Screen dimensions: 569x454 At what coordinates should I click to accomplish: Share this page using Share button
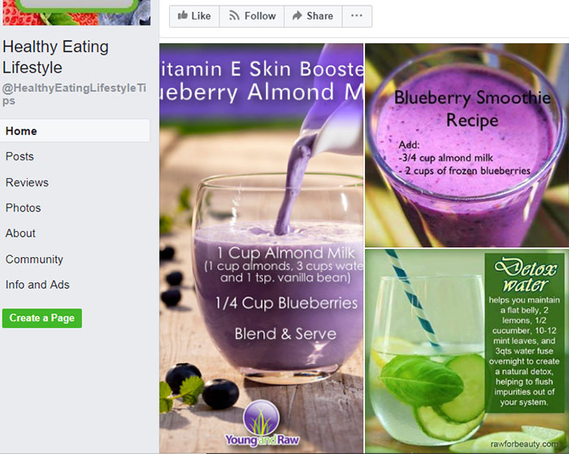click(x=313, y=16)
